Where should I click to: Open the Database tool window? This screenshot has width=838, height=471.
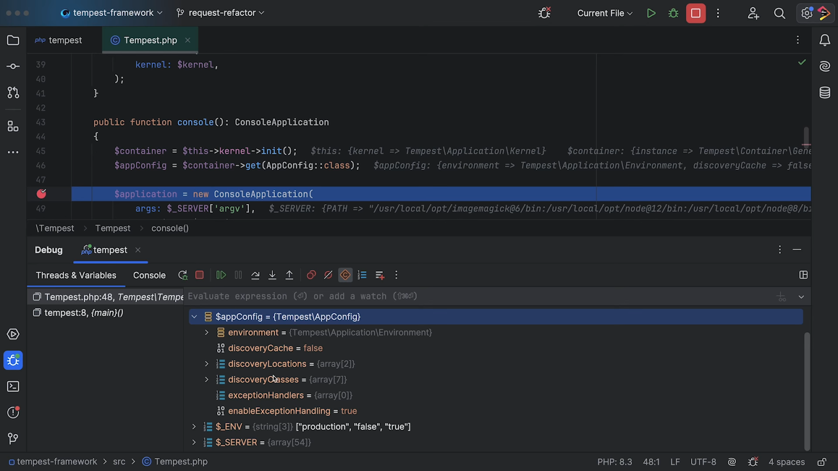click(825, 93)
